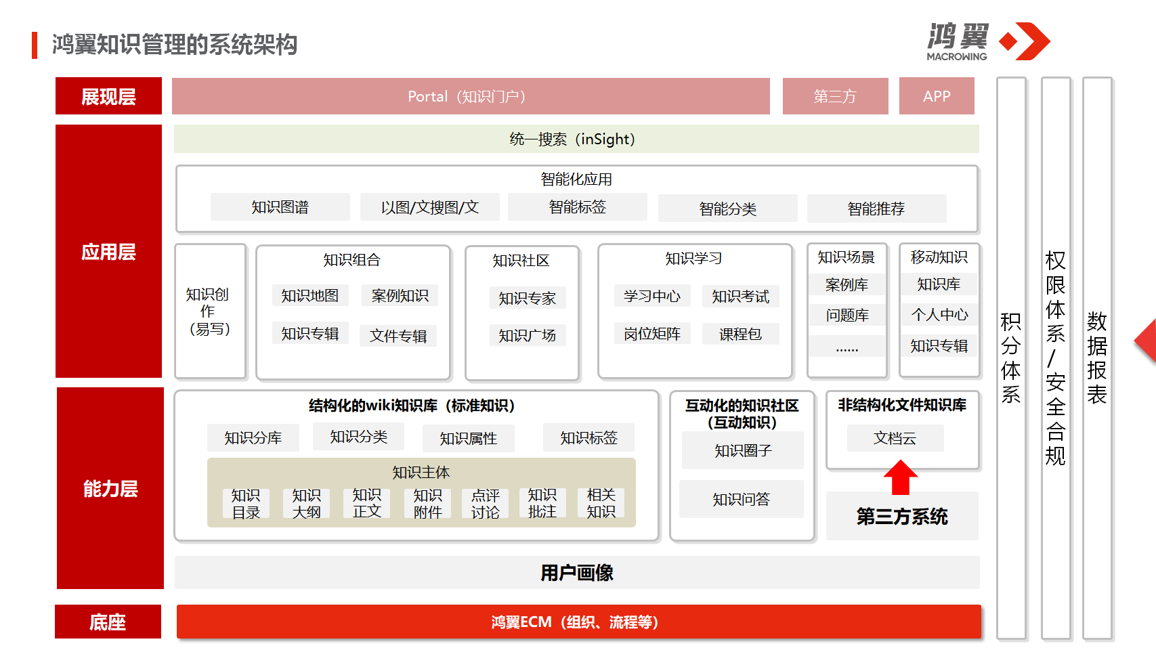Screen dimensions: 1156x650
Task: Select the APP box in 展现层
Action: point(936,96)
